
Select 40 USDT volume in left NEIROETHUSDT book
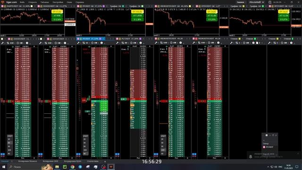point(163,153)
